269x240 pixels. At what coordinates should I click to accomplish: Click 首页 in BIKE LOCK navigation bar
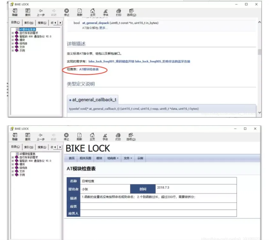click(x=71, y=158)
